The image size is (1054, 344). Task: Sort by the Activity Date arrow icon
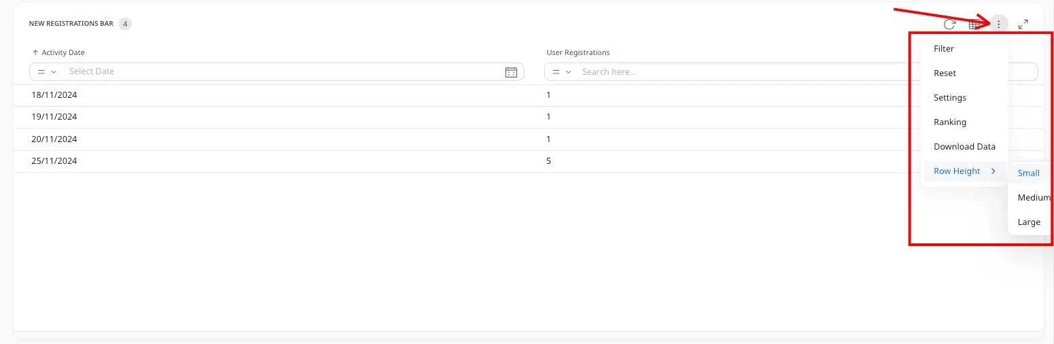pos(35,52)
